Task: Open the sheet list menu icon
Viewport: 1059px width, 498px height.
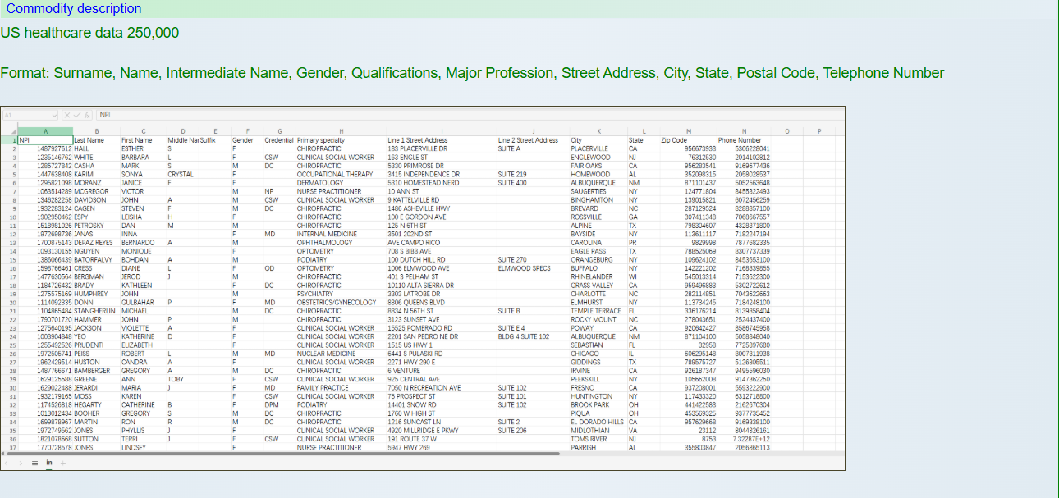Action: pos(34,463)
